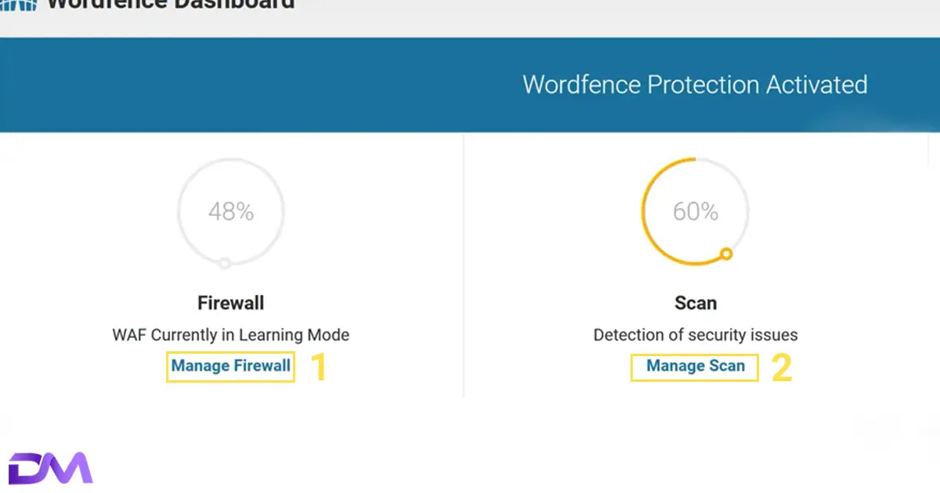Click the Firewall heading
The width and height of the screenshot is (940, 493).
(231, 303)
